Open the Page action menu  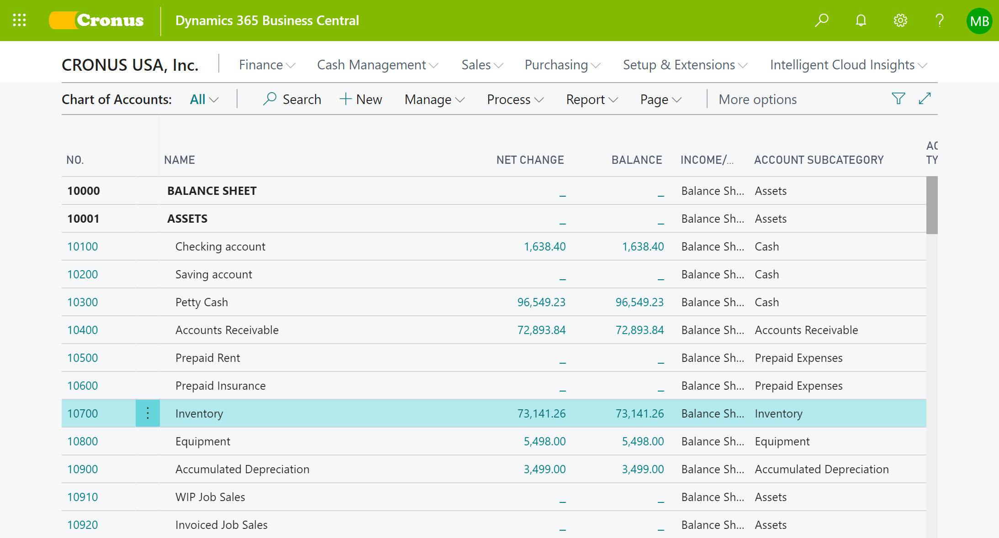pos(661,99)
